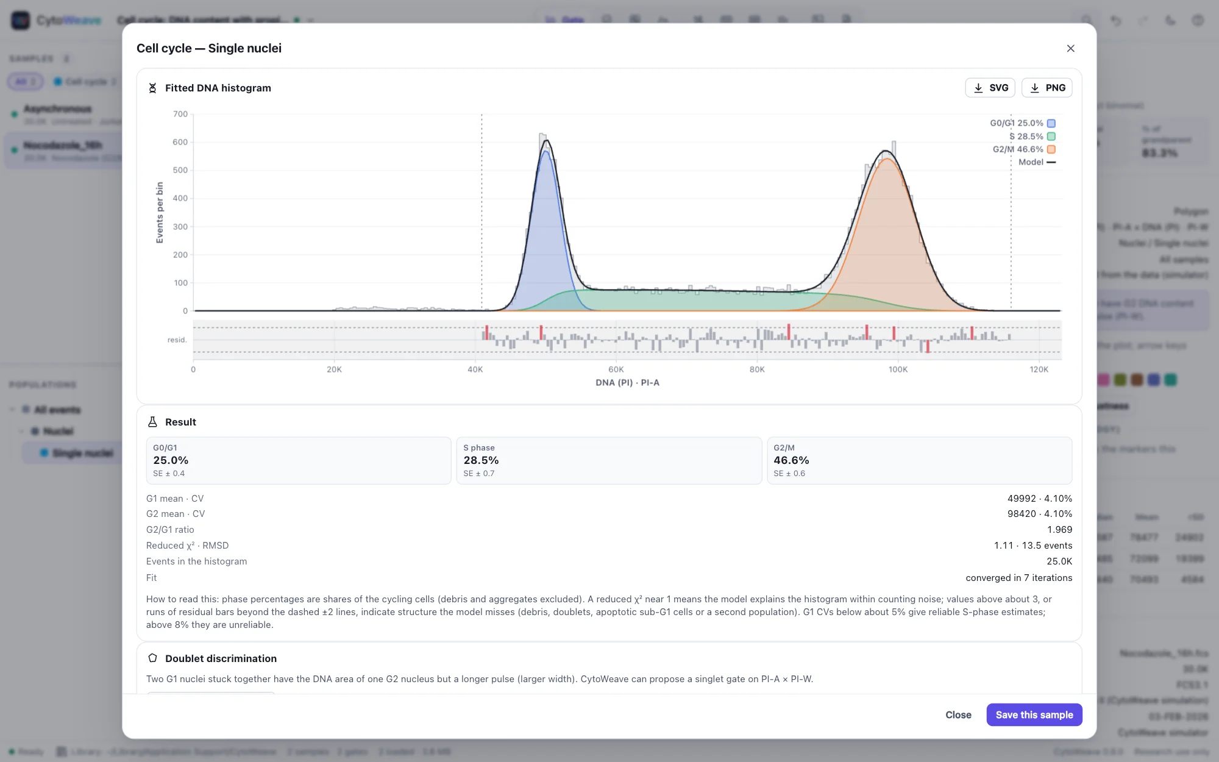Click the Events in the histogram value 25.0K
This screenshot has width=1219, height=762.
point(1059,561)
